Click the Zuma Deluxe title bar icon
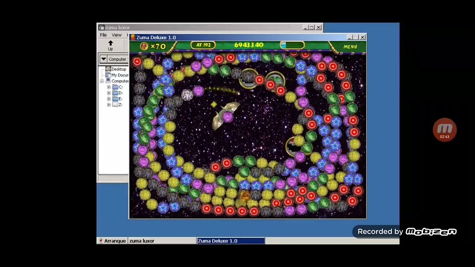The image size is (475, 267). pos(133,37)
